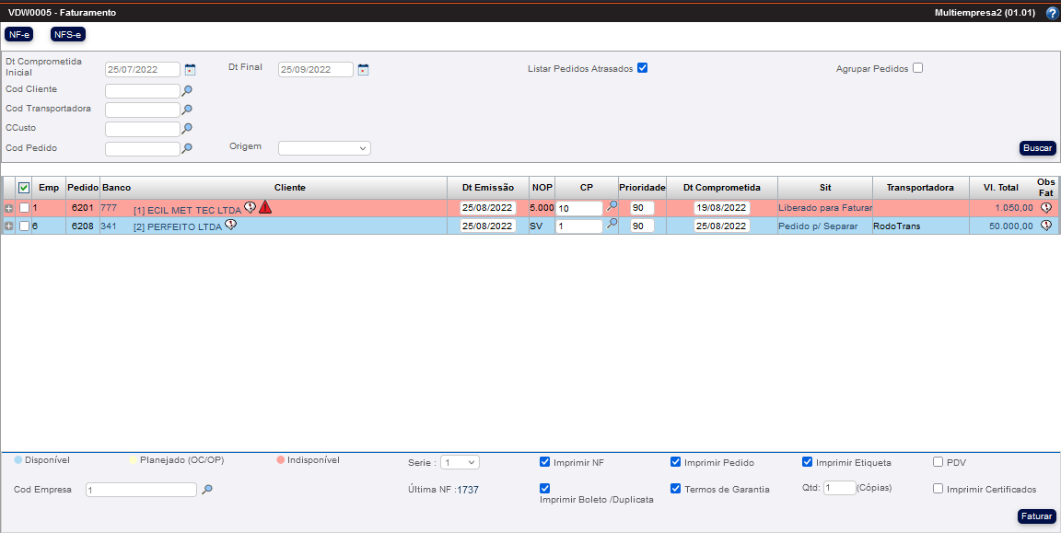Image resolution: width=1061 pixels, height=533 pixels.
Task: Click the Cod Empresa search magnifier
Action: click(x=207, y=490)
